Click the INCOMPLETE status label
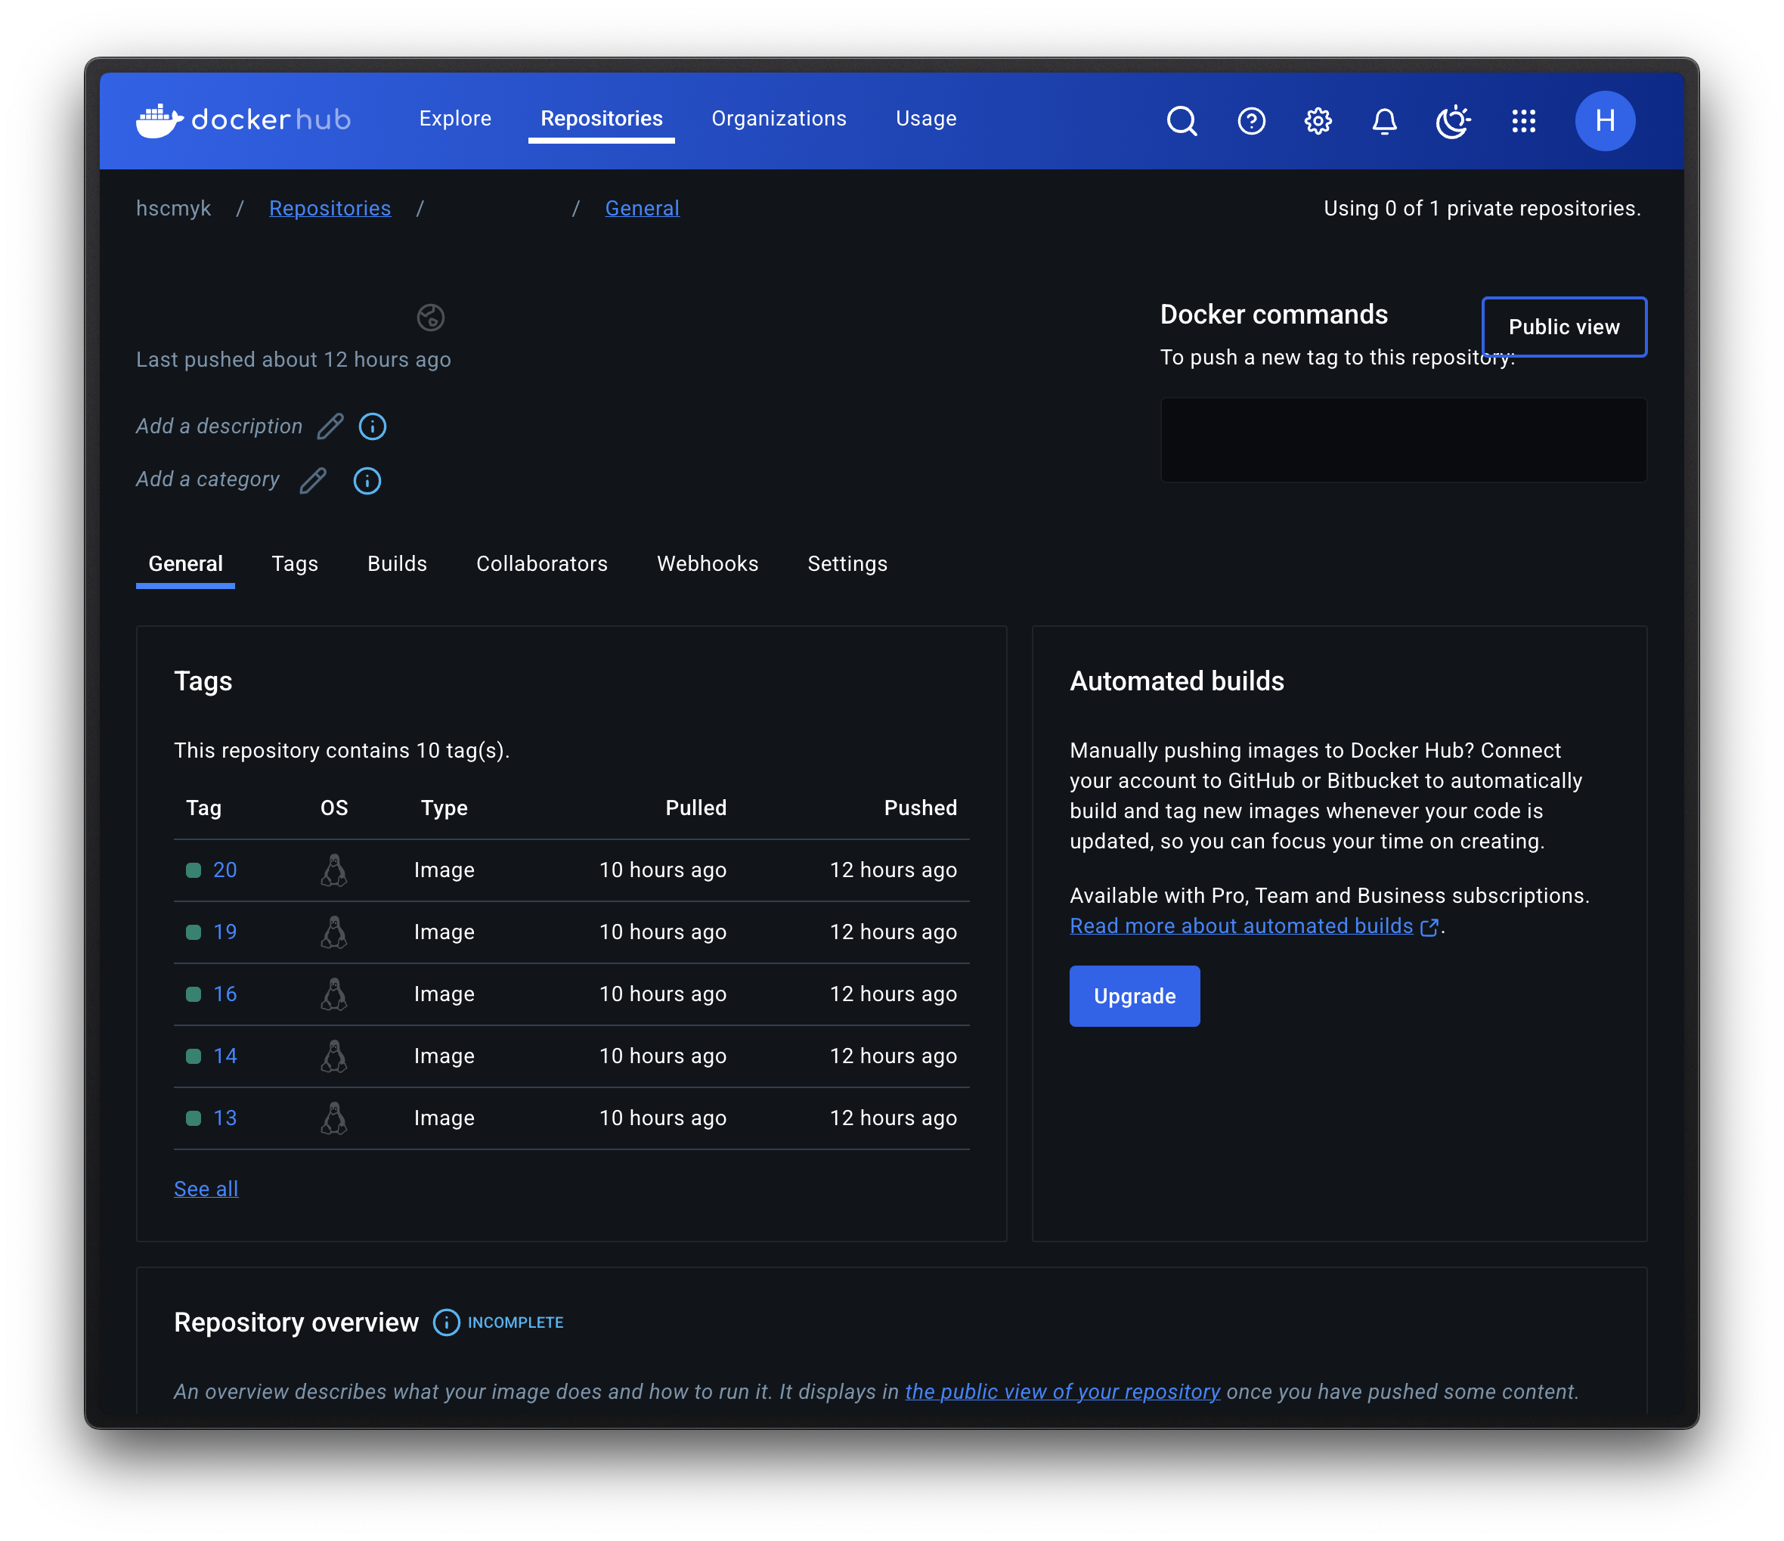 [x=516, y=1322]
